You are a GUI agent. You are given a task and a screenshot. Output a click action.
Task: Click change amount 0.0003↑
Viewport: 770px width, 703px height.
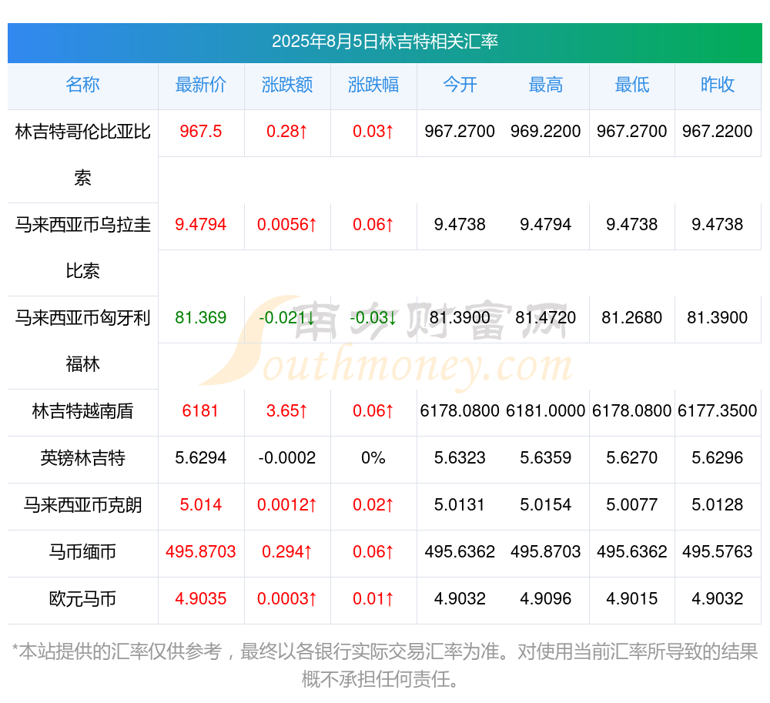tap(286, 599)
